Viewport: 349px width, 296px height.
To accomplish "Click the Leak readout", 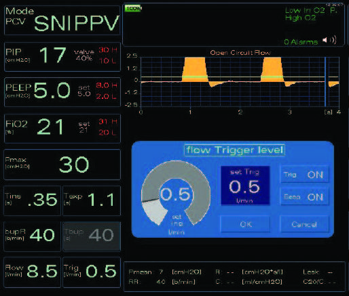I will (x=318, y=272).
